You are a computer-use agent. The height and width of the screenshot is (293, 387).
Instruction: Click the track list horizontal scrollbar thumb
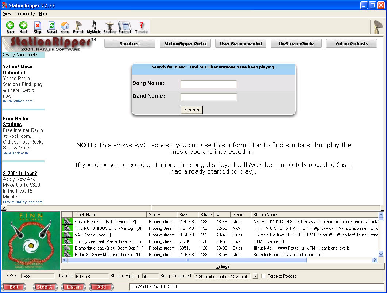coord(187,260)
